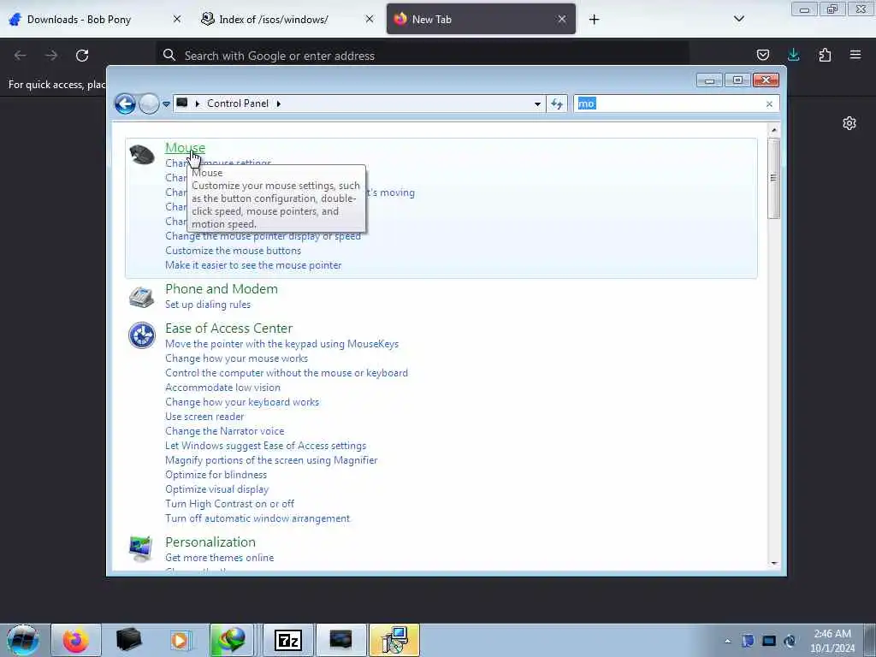Open Personalization heading
The height and width of the screenshot is (657, 876).
coord(210,542)
